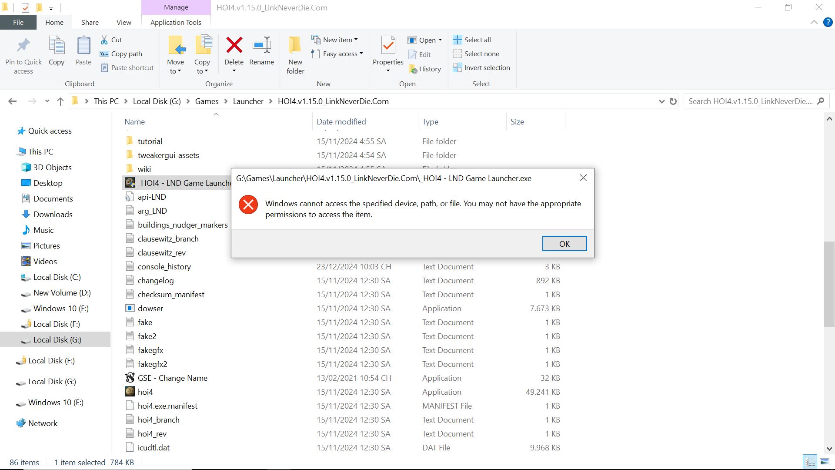The image size is (835, 470).
Task: Click the History icon in Open group
Action: (413, 69)
